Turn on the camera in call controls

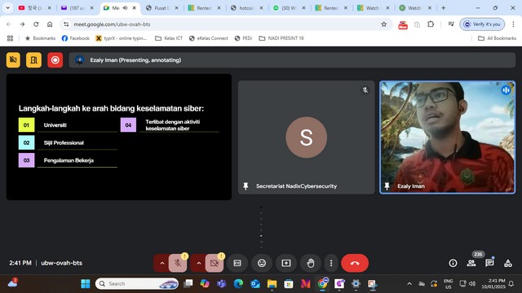(215, 263)
